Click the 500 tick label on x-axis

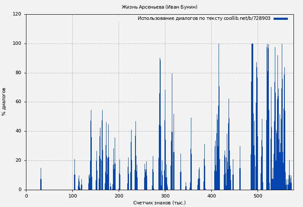pos(258,196)
